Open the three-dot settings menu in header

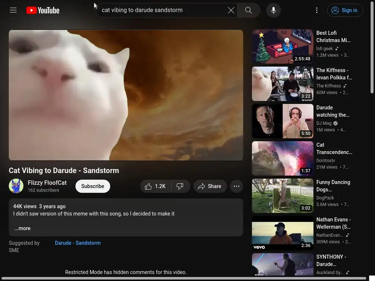tap(317, 10)
